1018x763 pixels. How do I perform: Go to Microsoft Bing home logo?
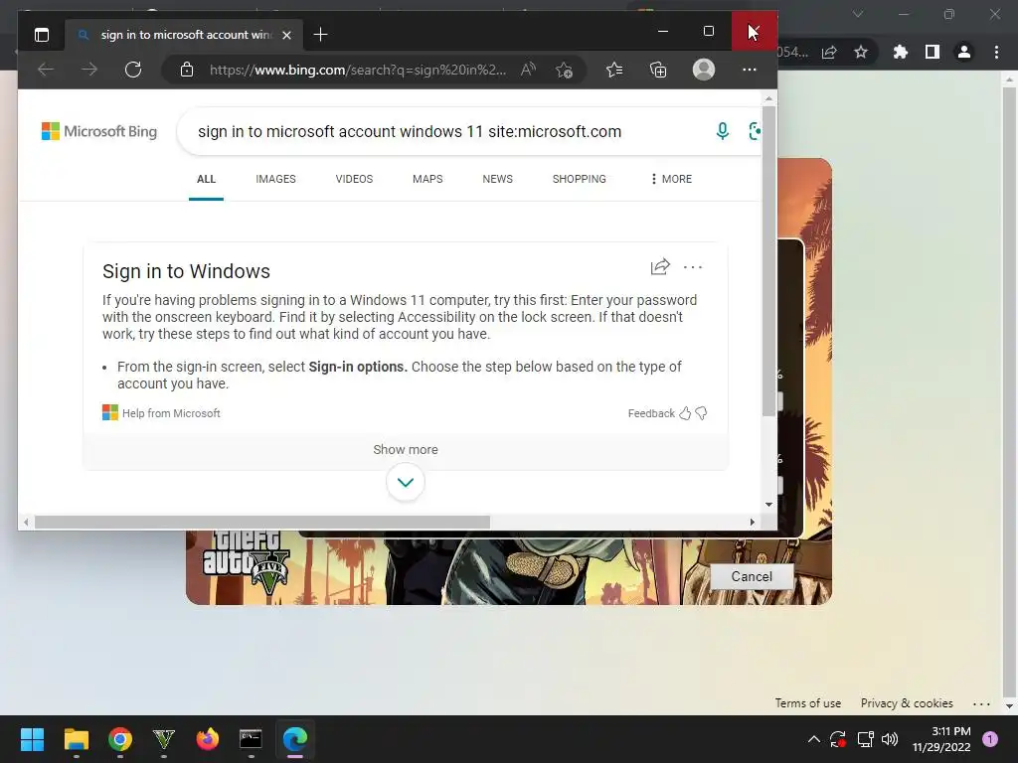[x=99, y=131]
